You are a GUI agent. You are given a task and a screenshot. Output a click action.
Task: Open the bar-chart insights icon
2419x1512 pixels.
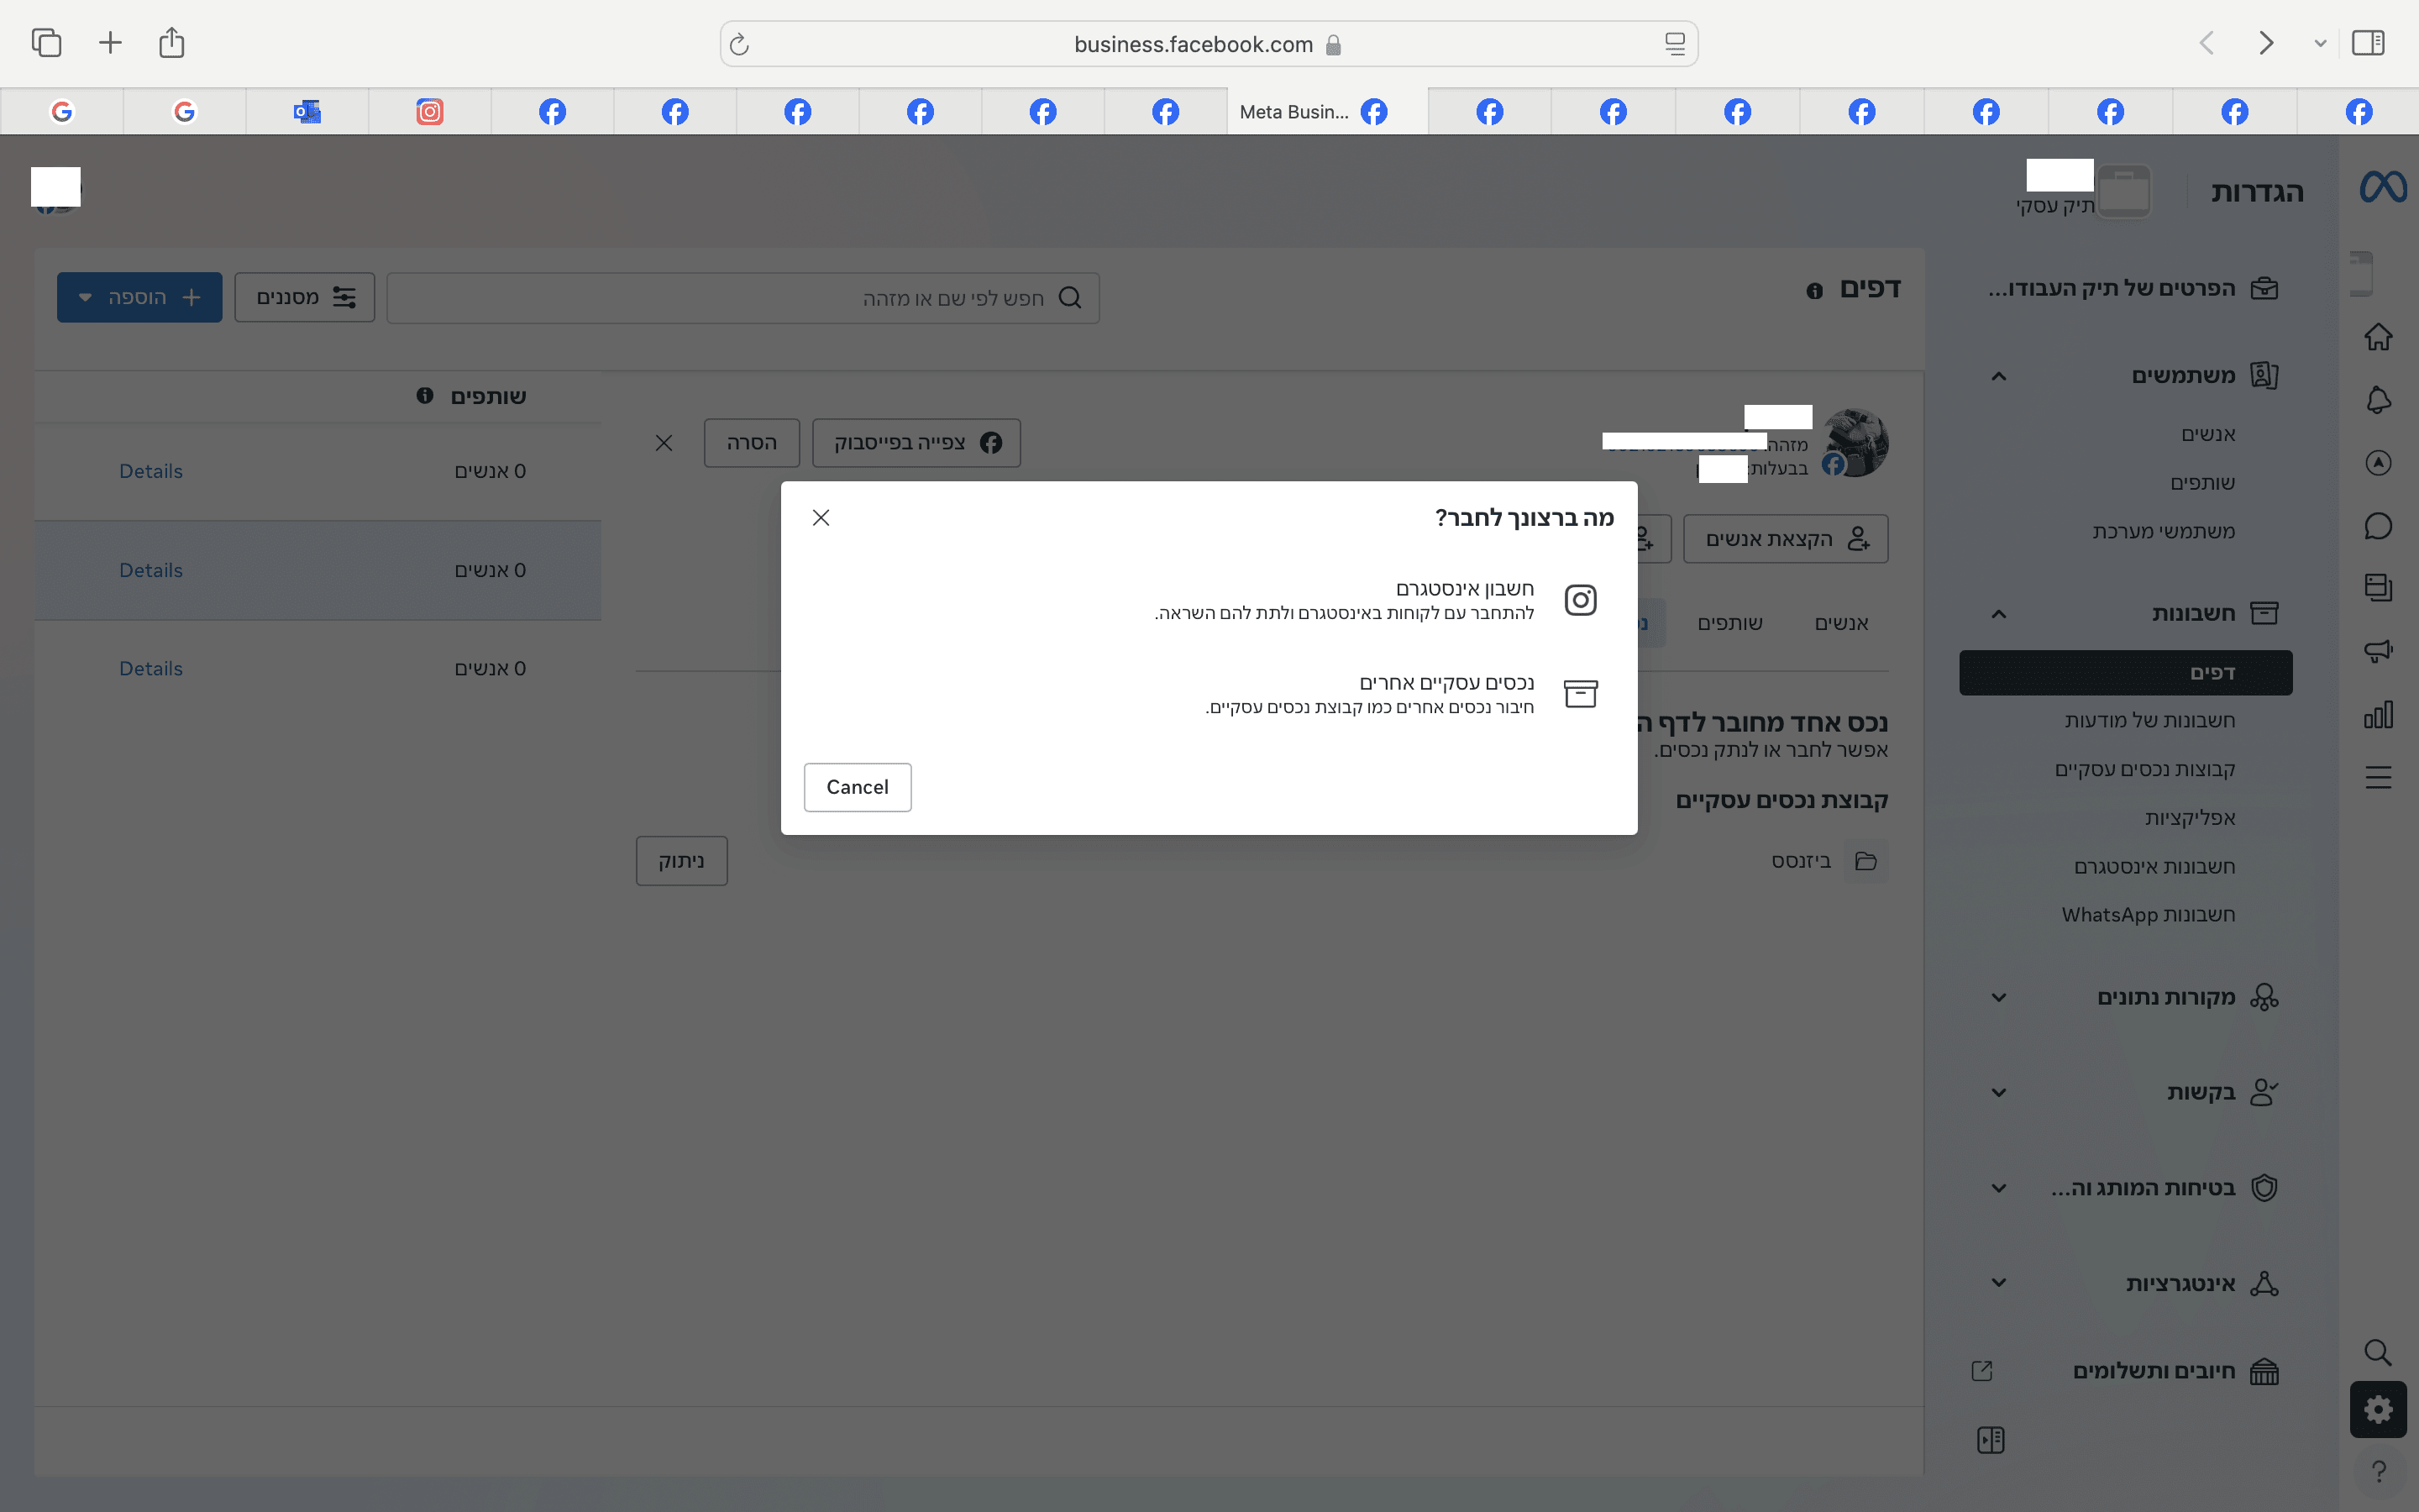[x=2378, y=714]
